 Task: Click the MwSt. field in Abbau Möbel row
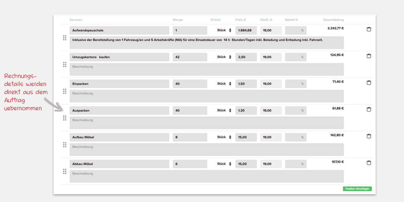coord(271,164)
